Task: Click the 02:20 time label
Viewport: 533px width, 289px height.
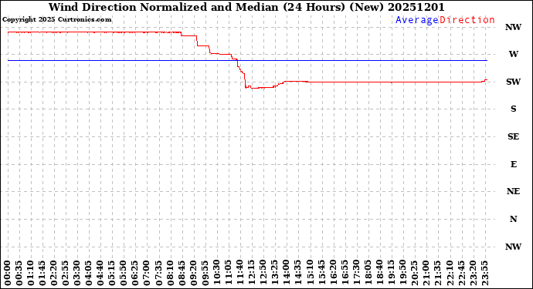Action: pyautogui.click(x=54, y=273)
